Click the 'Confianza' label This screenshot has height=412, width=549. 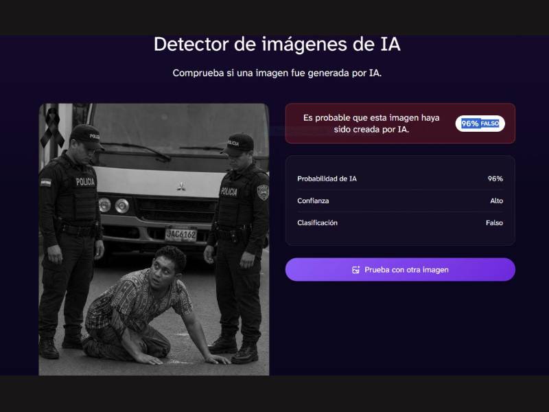(x=313, y=201)
